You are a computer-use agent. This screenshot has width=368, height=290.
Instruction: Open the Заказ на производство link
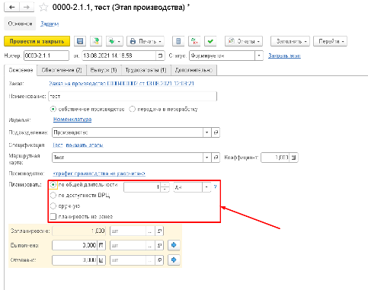[x=122, y=83]
